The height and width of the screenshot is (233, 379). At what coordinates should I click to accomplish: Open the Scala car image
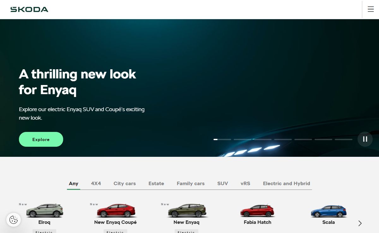[x=328, y=211]
